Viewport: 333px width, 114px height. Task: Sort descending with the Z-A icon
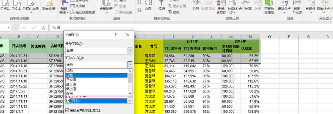click(x=140, y=10)
